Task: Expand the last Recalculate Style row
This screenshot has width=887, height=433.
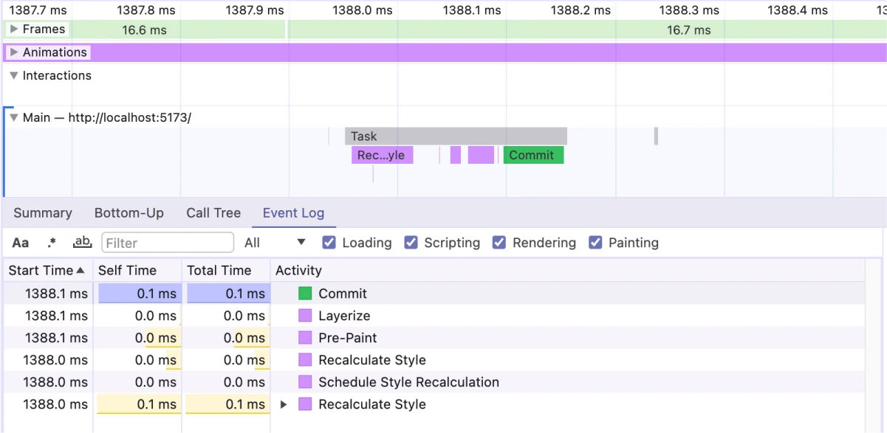Action: pyautogui.click(x=284, y=404)
